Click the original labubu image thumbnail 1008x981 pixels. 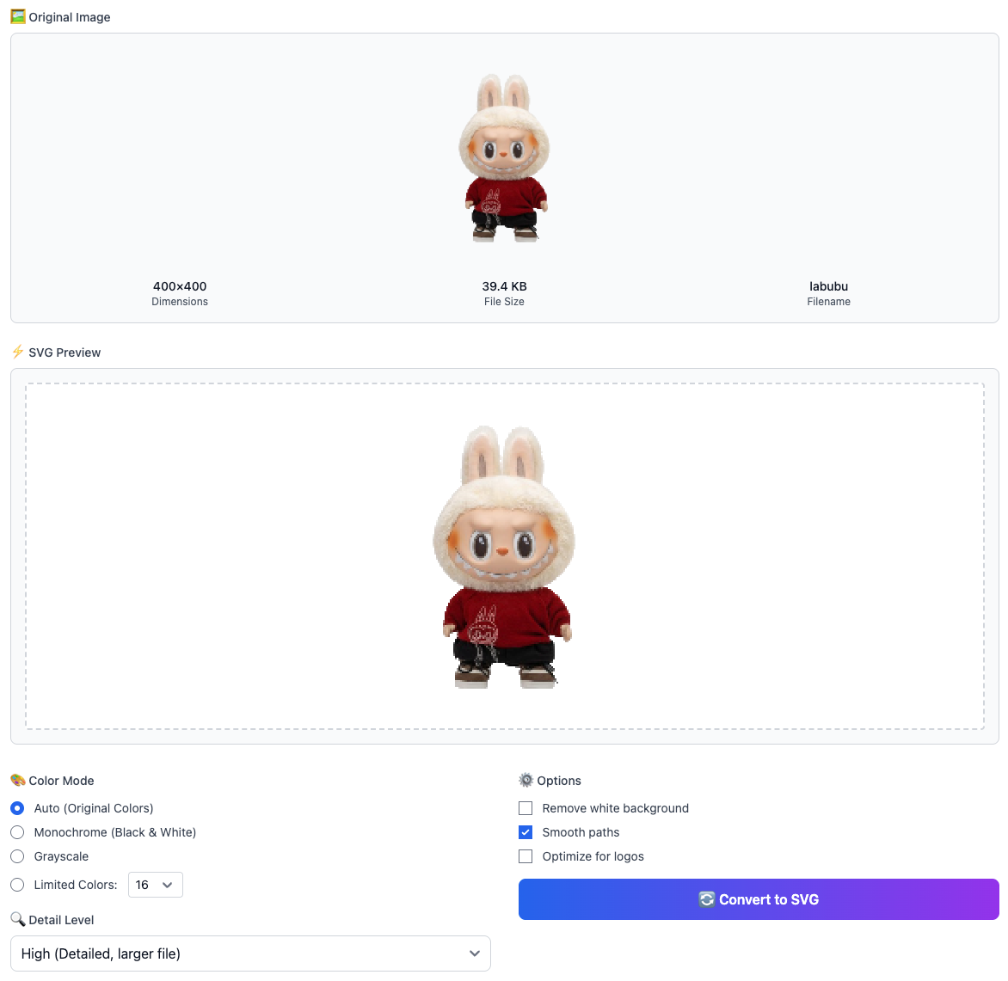504,157
